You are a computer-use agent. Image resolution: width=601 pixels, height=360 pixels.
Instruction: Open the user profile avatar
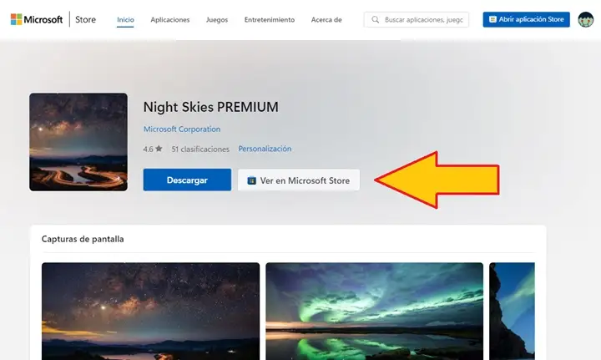point(586,19)
